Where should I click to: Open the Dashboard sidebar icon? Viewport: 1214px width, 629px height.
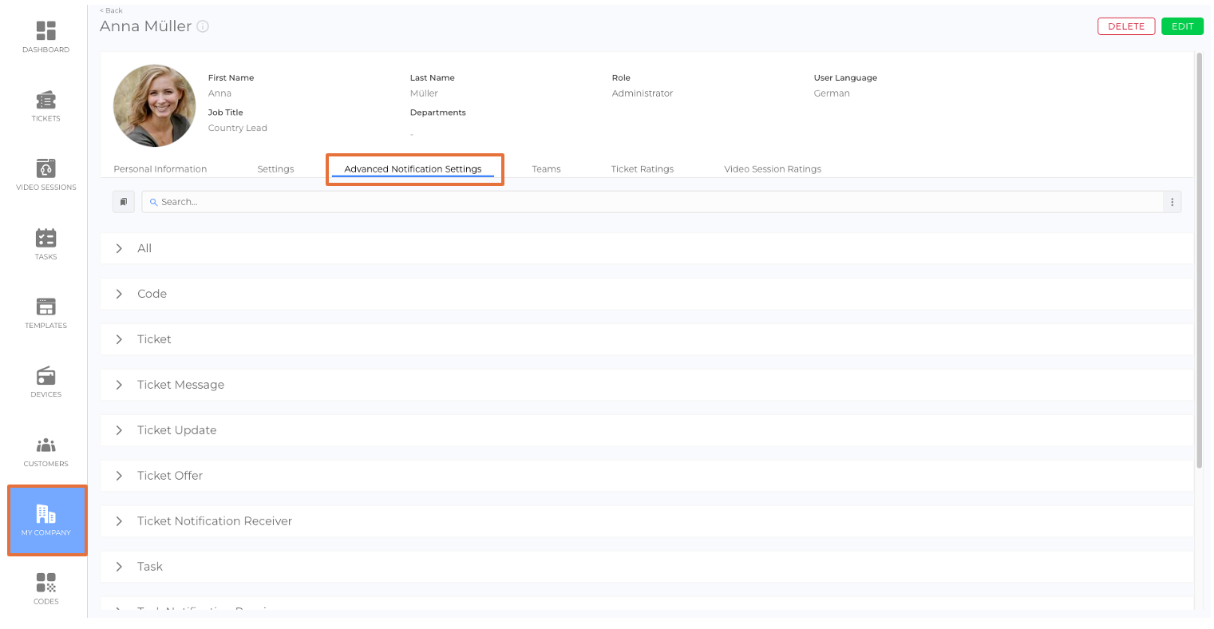tap(45, 37)
